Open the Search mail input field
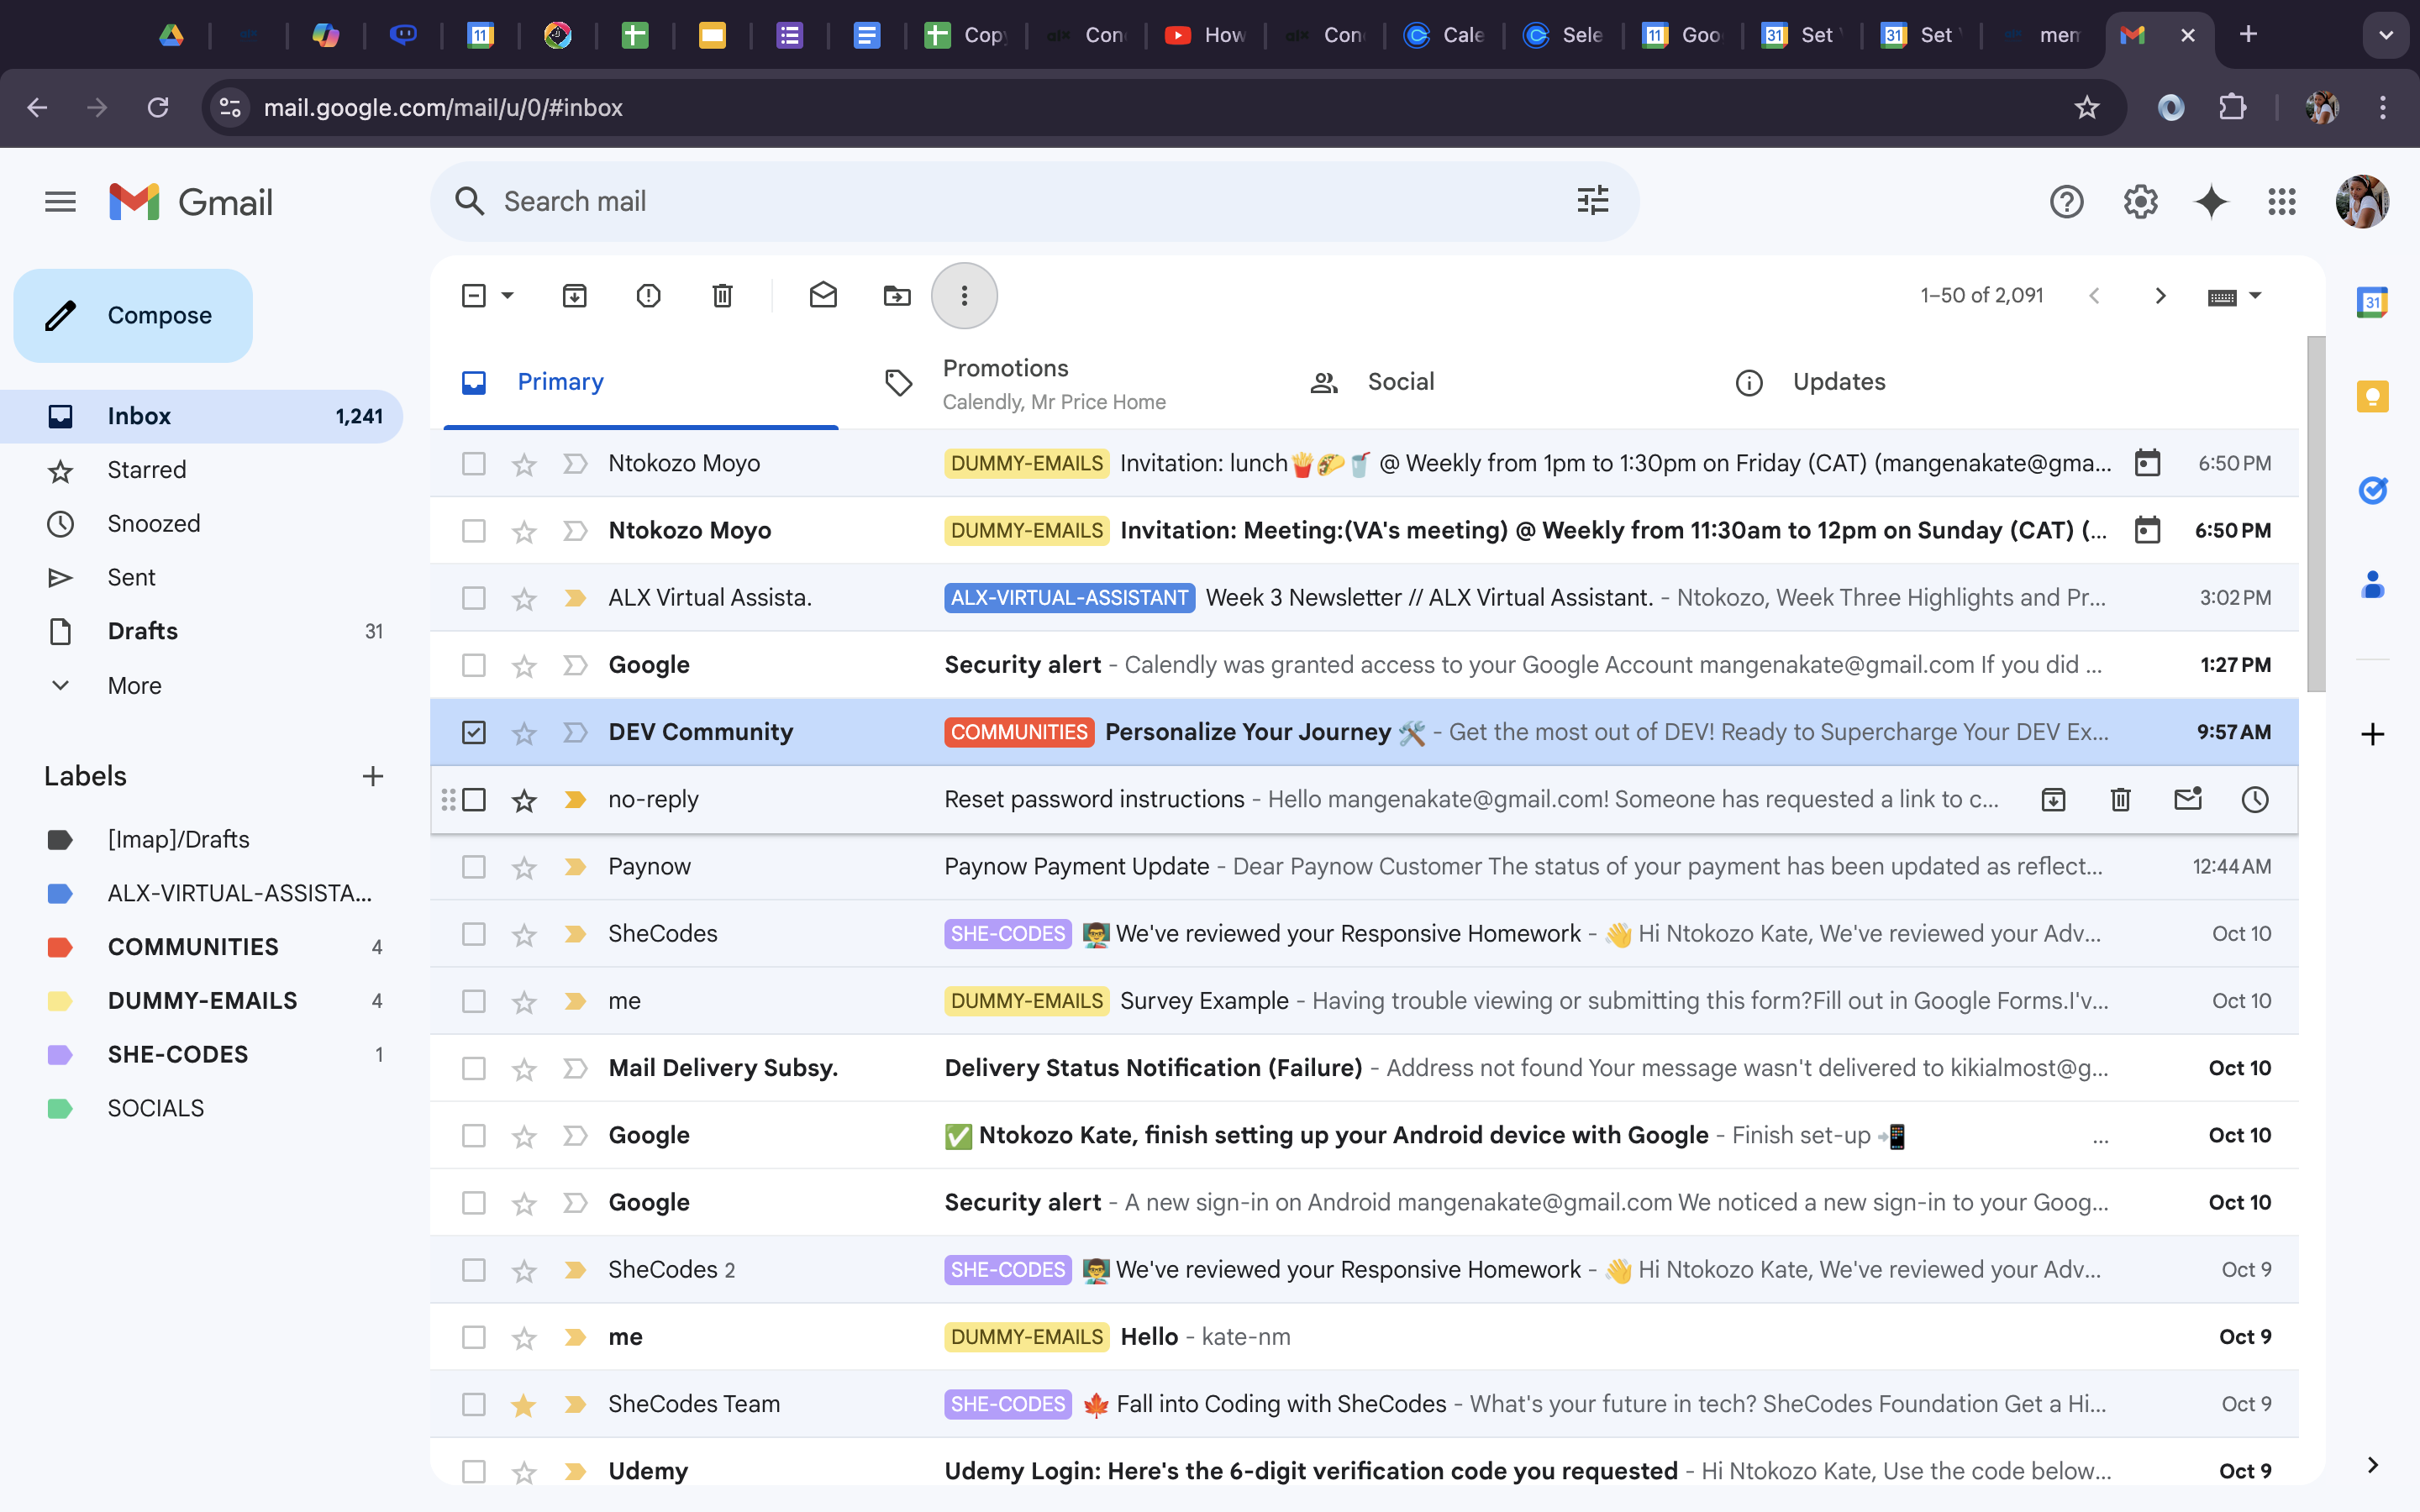Image resolution: width=2420 pixels, height=1512 pixels. click(1011, 200)
